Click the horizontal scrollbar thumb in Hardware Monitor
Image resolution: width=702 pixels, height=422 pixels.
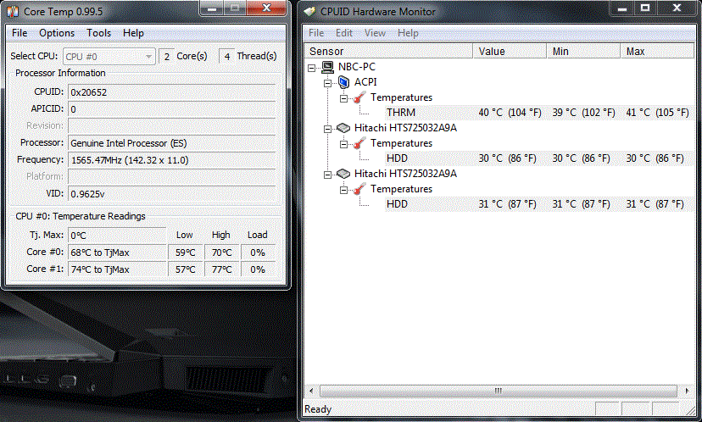click(x=499, y=391)
